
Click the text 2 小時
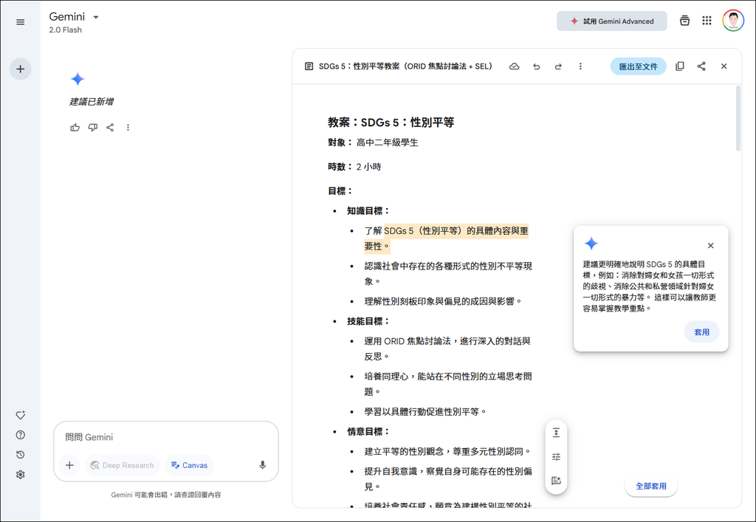pos(368,167)
